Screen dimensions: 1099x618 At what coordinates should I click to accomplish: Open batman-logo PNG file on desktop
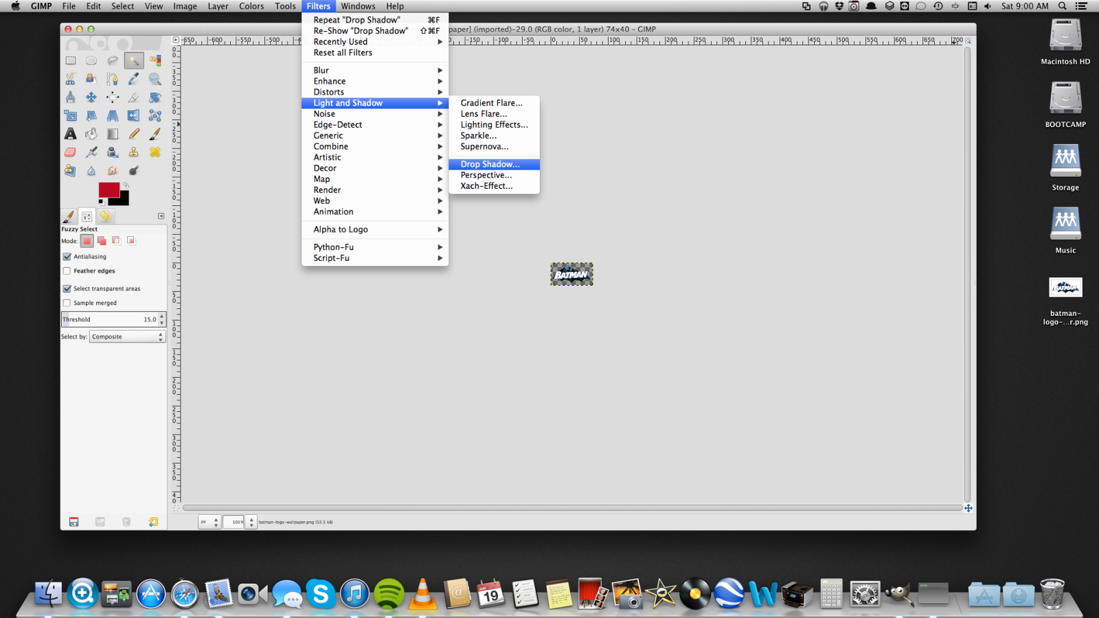coord(1065,300)
